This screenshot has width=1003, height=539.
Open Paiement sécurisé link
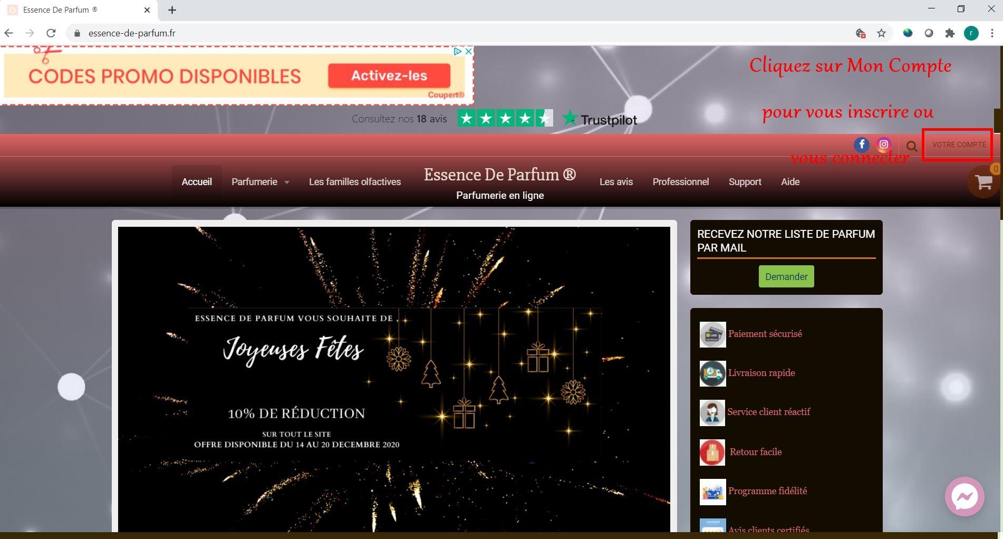click(x=765, y=334)
